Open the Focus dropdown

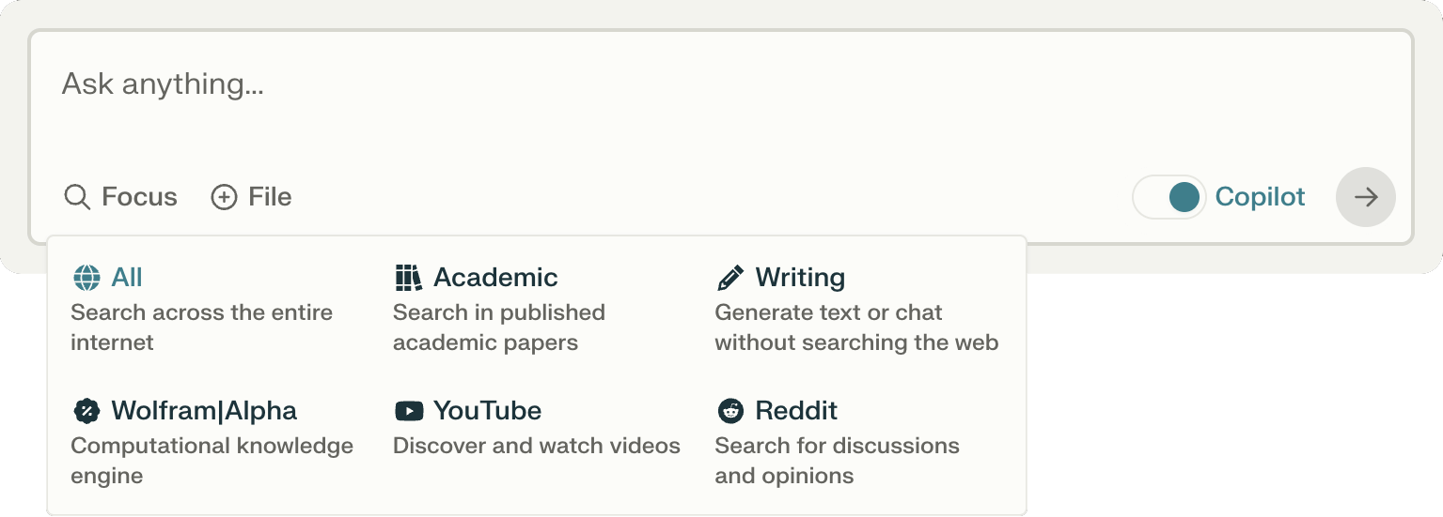coord(120,197)
